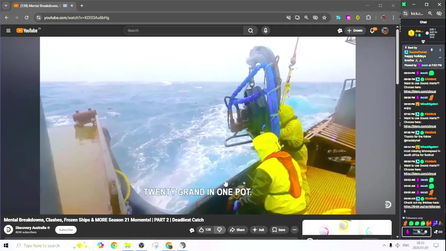The height and width of the screenshot is (251, 446).
Task: Click the yellow circular extension icon
Action: (x=358, y=17)
